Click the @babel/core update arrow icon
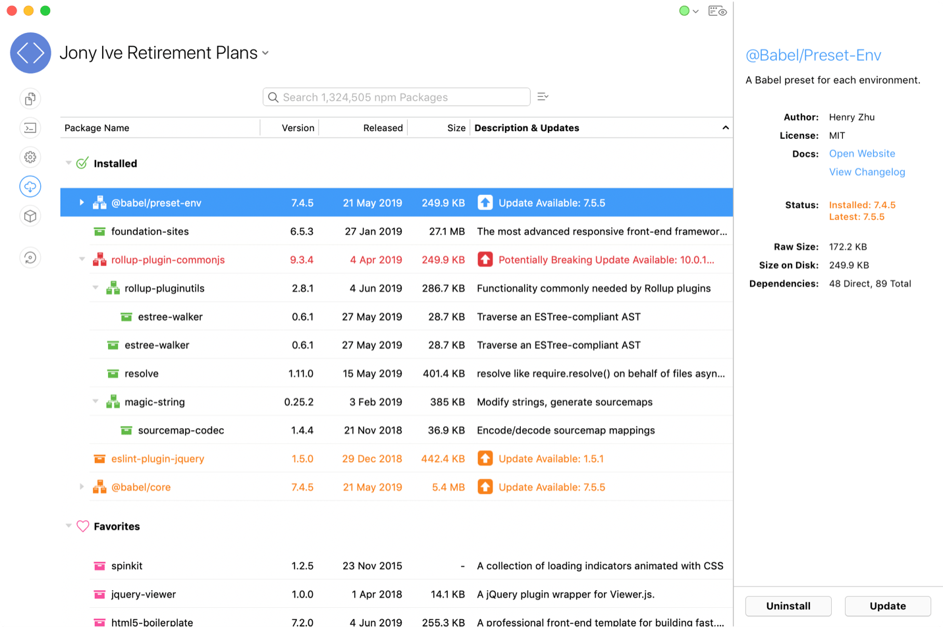This screenshot has height=627, width=943. point(485,487)
